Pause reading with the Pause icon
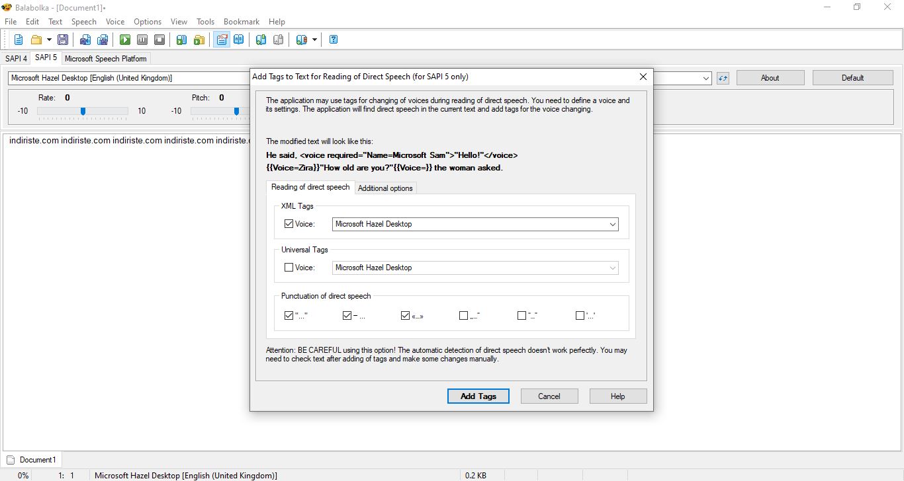904x481 pixels. pos(142,40)
